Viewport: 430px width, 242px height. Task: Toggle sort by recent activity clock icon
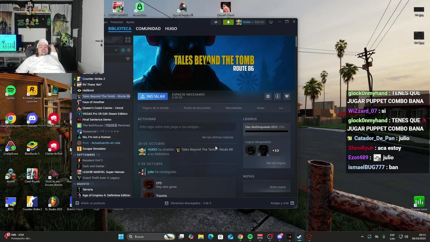point(123,50)
